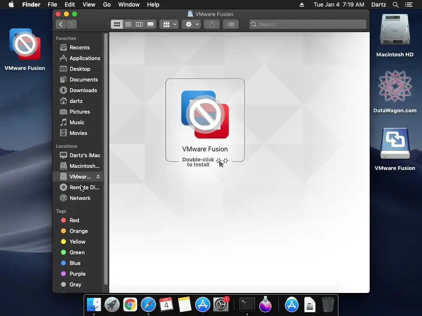422x316 pixels.
Task: Select Movies in sidebar
Action: click(78, 133)
